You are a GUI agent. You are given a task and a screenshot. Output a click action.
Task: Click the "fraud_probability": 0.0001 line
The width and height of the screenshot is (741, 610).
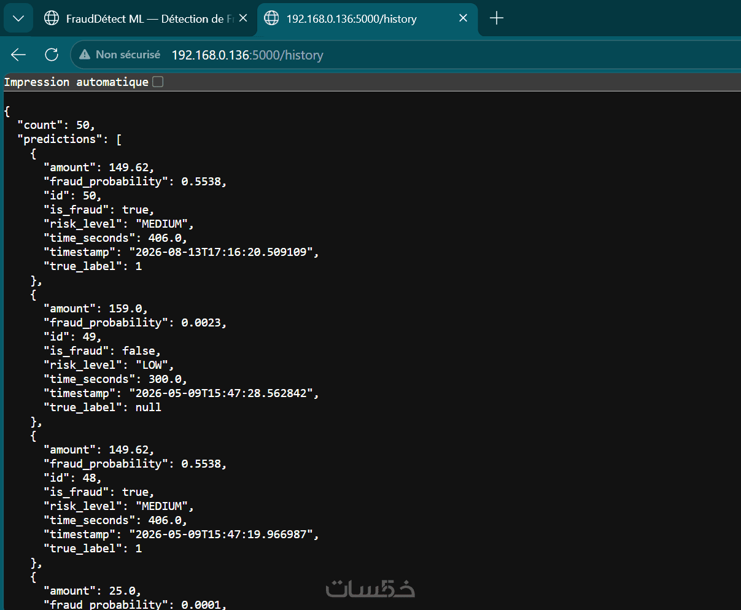(x=135, y=604)
